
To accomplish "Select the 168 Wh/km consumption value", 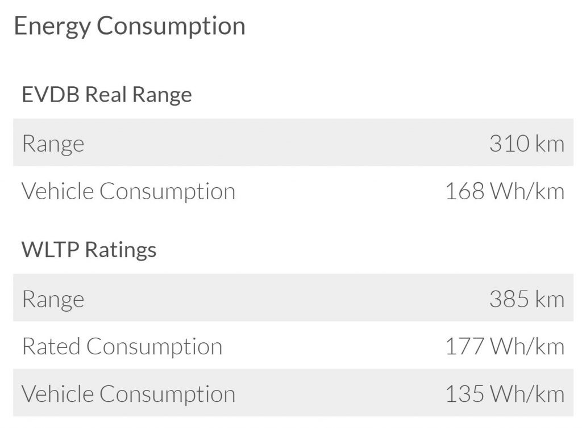I will (x=505, y=191).
